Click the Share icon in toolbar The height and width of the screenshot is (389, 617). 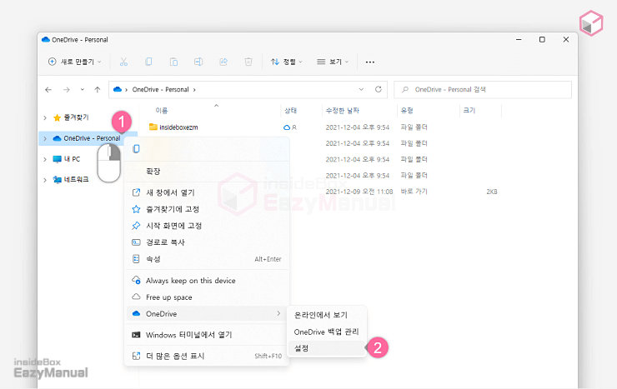tap(223, 62)
